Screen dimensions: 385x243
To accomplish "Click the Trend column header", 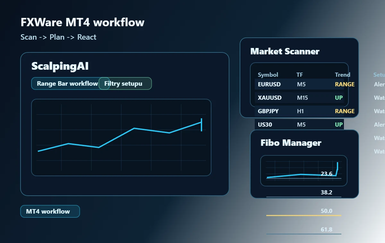I will 343,75.
